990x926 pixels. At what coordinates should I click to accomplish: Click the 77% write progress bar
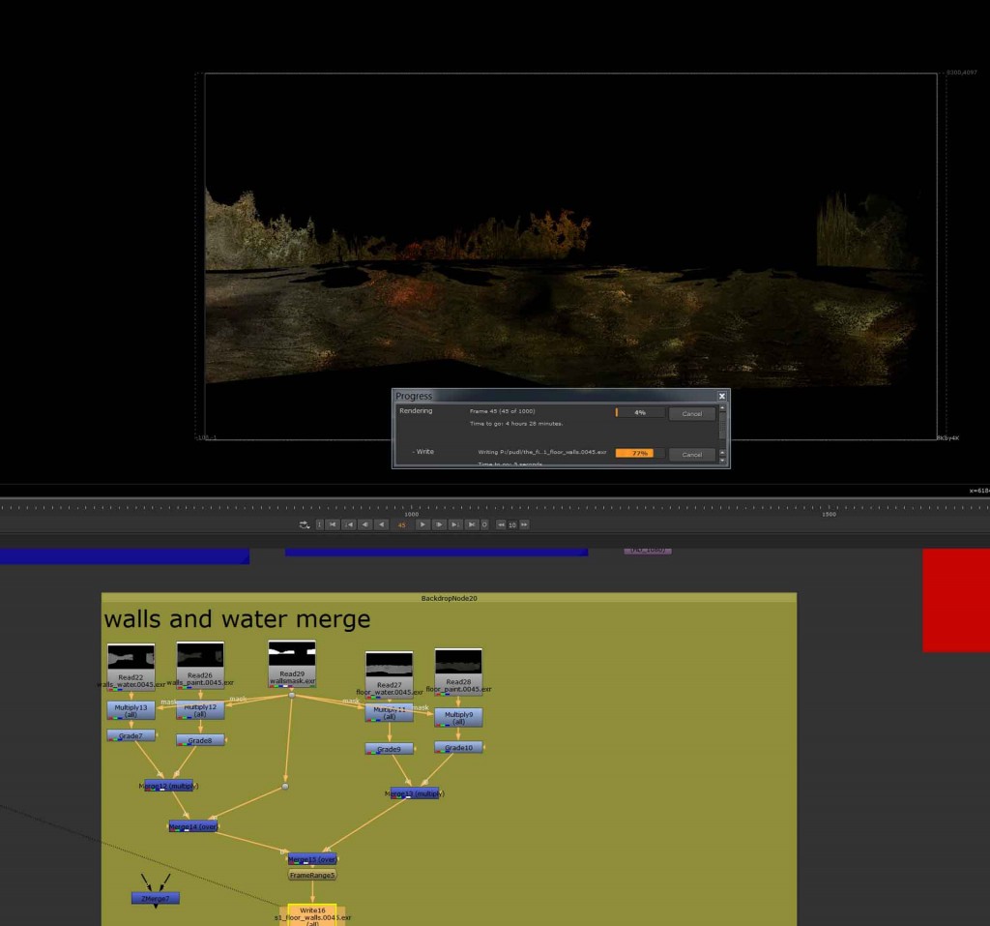tap(640, 453)
